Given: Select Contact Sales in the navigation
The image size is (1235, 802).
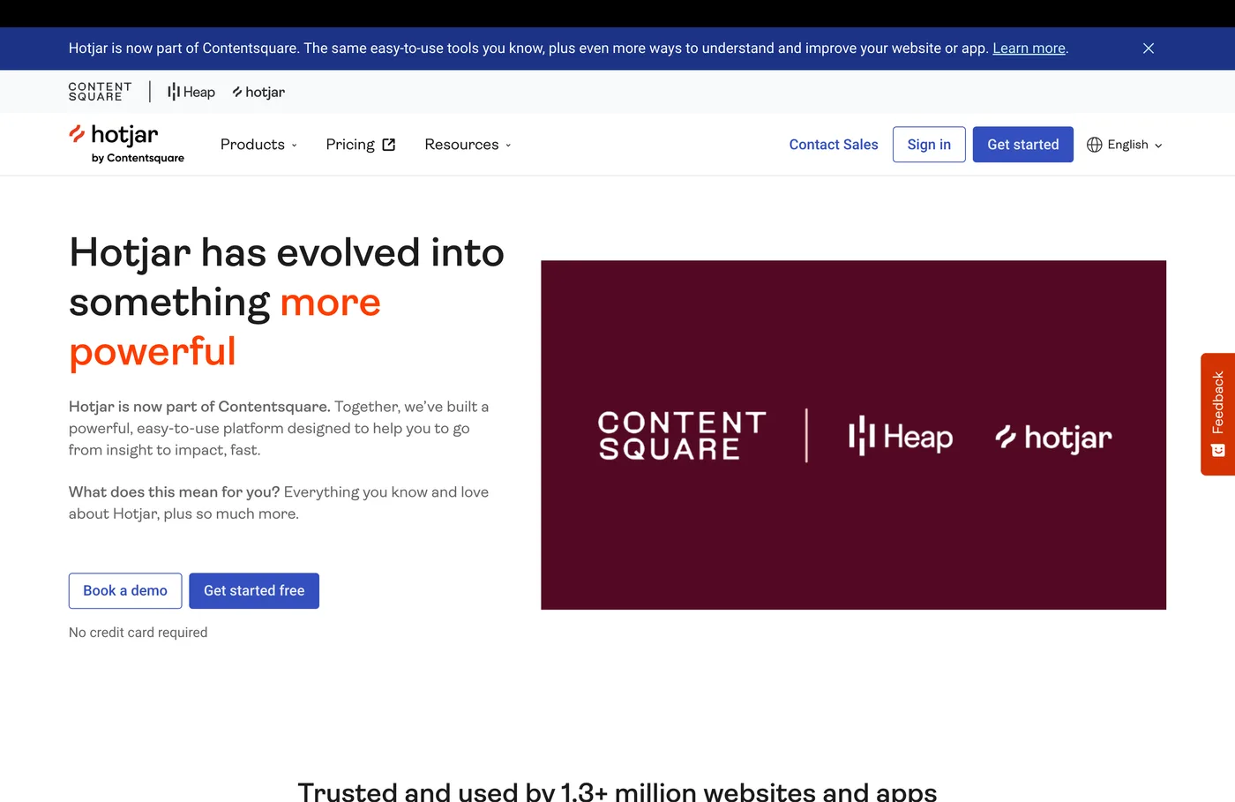Looking at the screenshot, I should click(833, 144).
